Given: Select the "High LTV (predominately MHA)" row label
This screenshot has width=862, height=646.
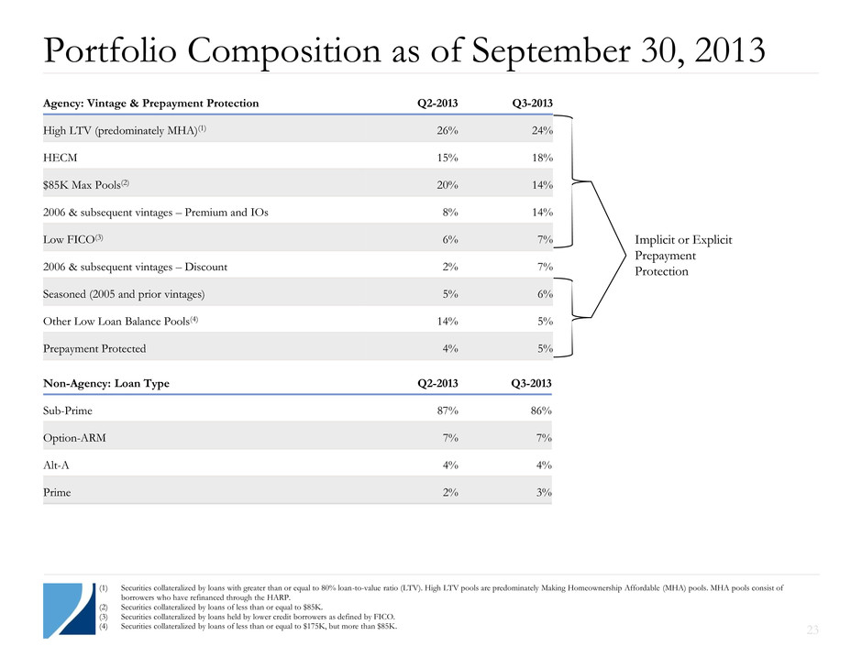Looking at the screenshot, I should coord(128,129).
